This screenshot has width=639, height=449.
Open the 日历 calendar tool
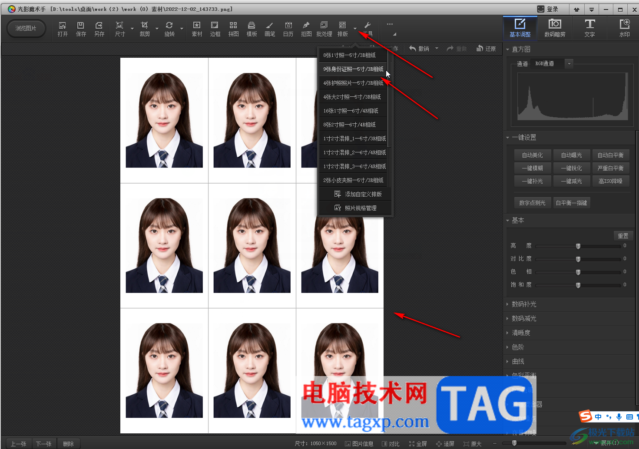click(288, 29)
